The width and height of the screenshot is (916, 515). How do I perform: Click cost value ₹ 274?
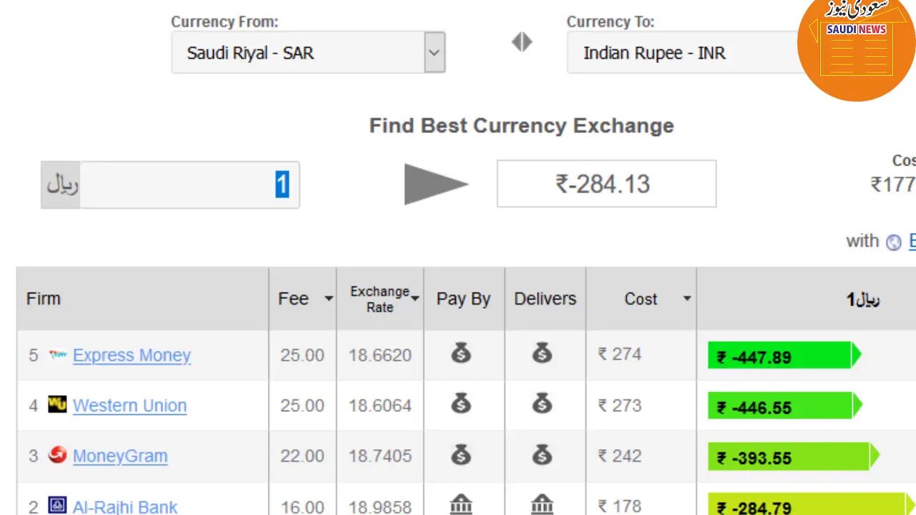coord(620,354)
